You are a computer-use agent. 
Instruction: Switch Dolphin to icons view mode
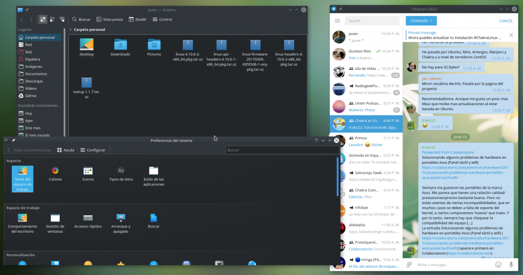click(x=43, y=19)
